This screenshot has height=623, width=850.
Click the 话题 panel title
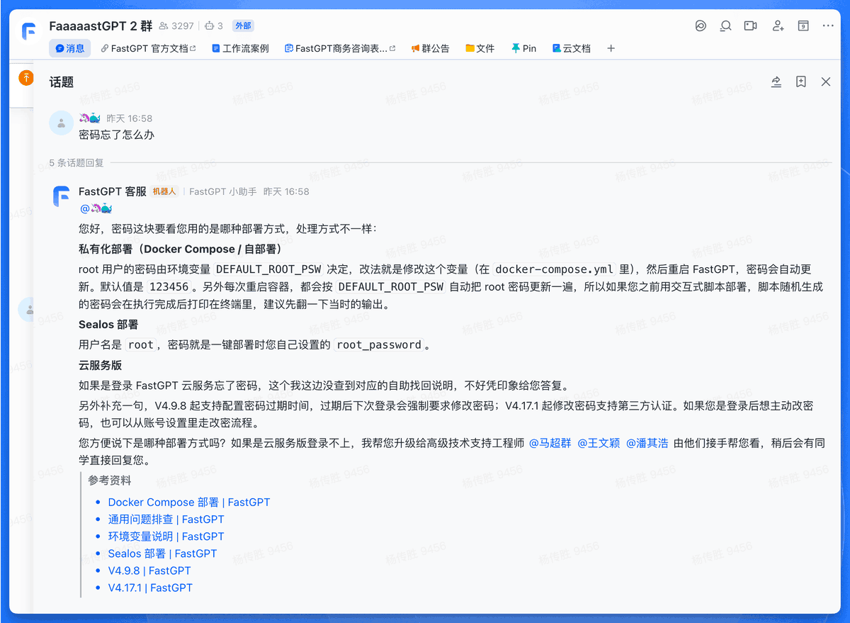62,82
